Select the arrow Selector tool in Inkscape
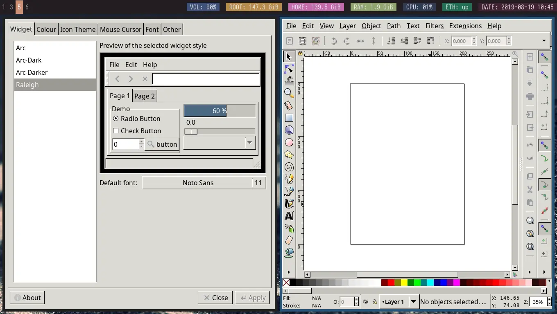The height and width of the screenshot is (314, 557). (x=289, y=56)
